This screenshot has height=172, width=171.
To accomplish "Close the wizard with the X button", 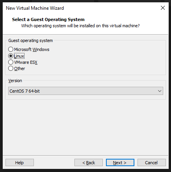I will tap(163, 8).
